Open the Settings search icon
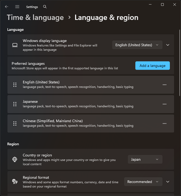Screen dimensions: 181x196 pyautogui.click(x=45, y=7)
